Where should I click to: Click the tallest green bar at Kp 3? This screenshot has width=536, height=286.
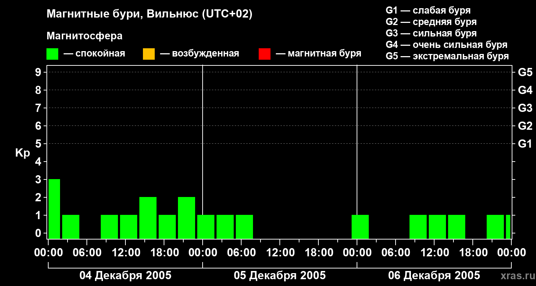click(x=54, y=209)
